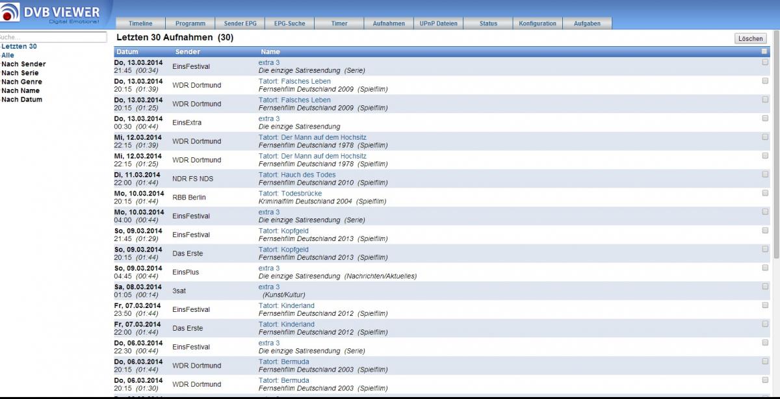The image size is (780, 399).
Task: Group recordings Nach Datum
Action: click(x=21, y=99)
